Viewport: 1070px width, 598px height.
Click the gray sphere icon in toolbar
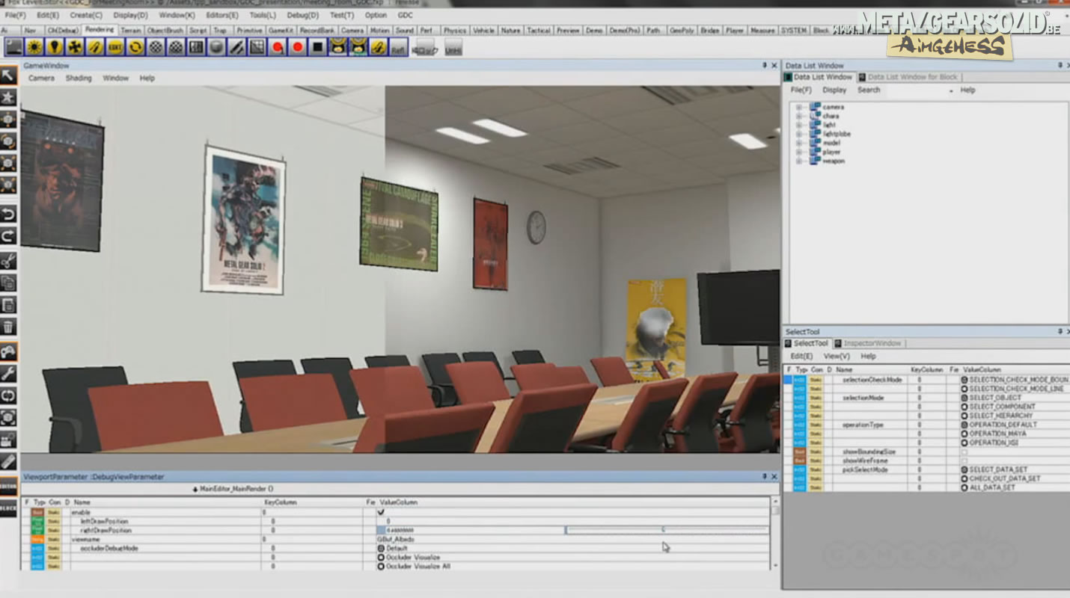(216, 47)
